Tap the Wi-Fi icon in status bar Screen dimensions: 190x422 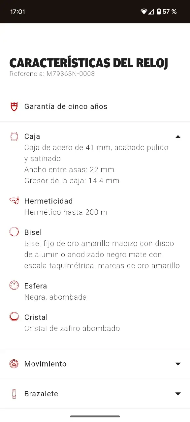pyautogui.click(x=144, y=12)
